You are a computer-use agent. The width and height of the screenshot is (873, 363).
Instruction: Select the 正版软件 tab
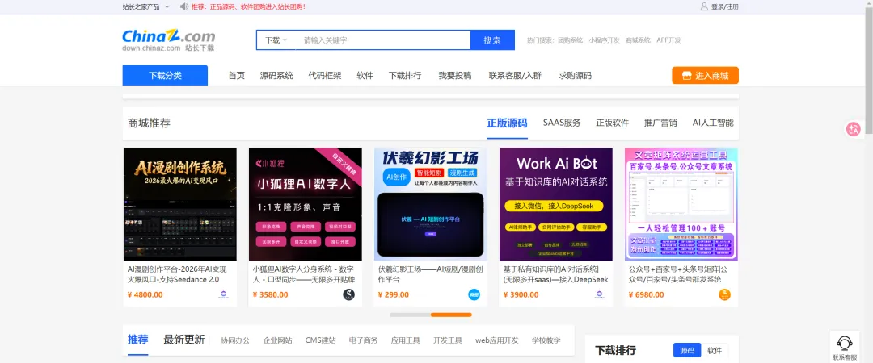click(x=613, y=123)
